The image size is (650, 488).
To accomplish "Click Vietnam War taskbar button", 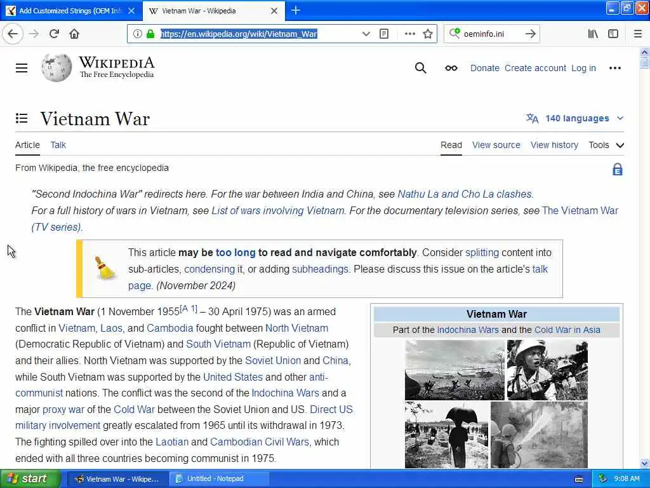I will (x=117, y=478).
